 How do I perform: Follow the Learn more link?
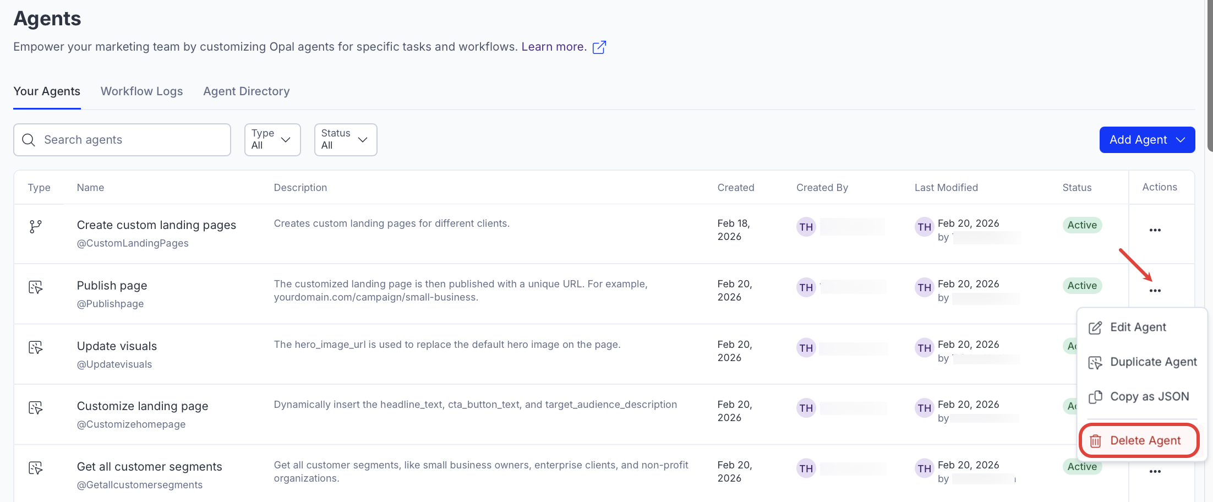(554, 47)
